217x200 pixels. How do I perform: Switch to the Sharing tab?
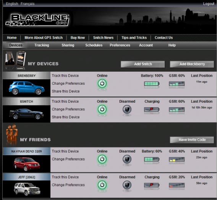68,45
